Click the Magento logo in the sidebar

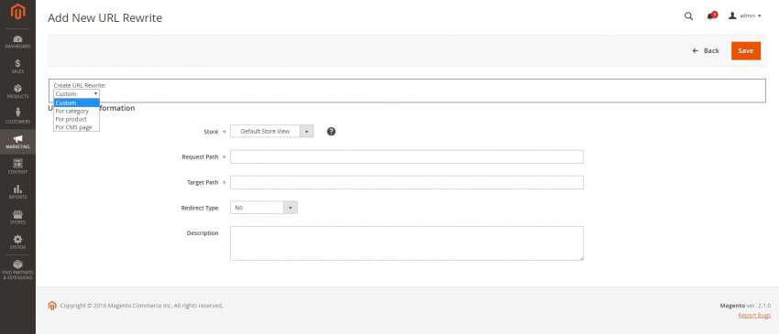pyautogui.click(x=17, y=12)
